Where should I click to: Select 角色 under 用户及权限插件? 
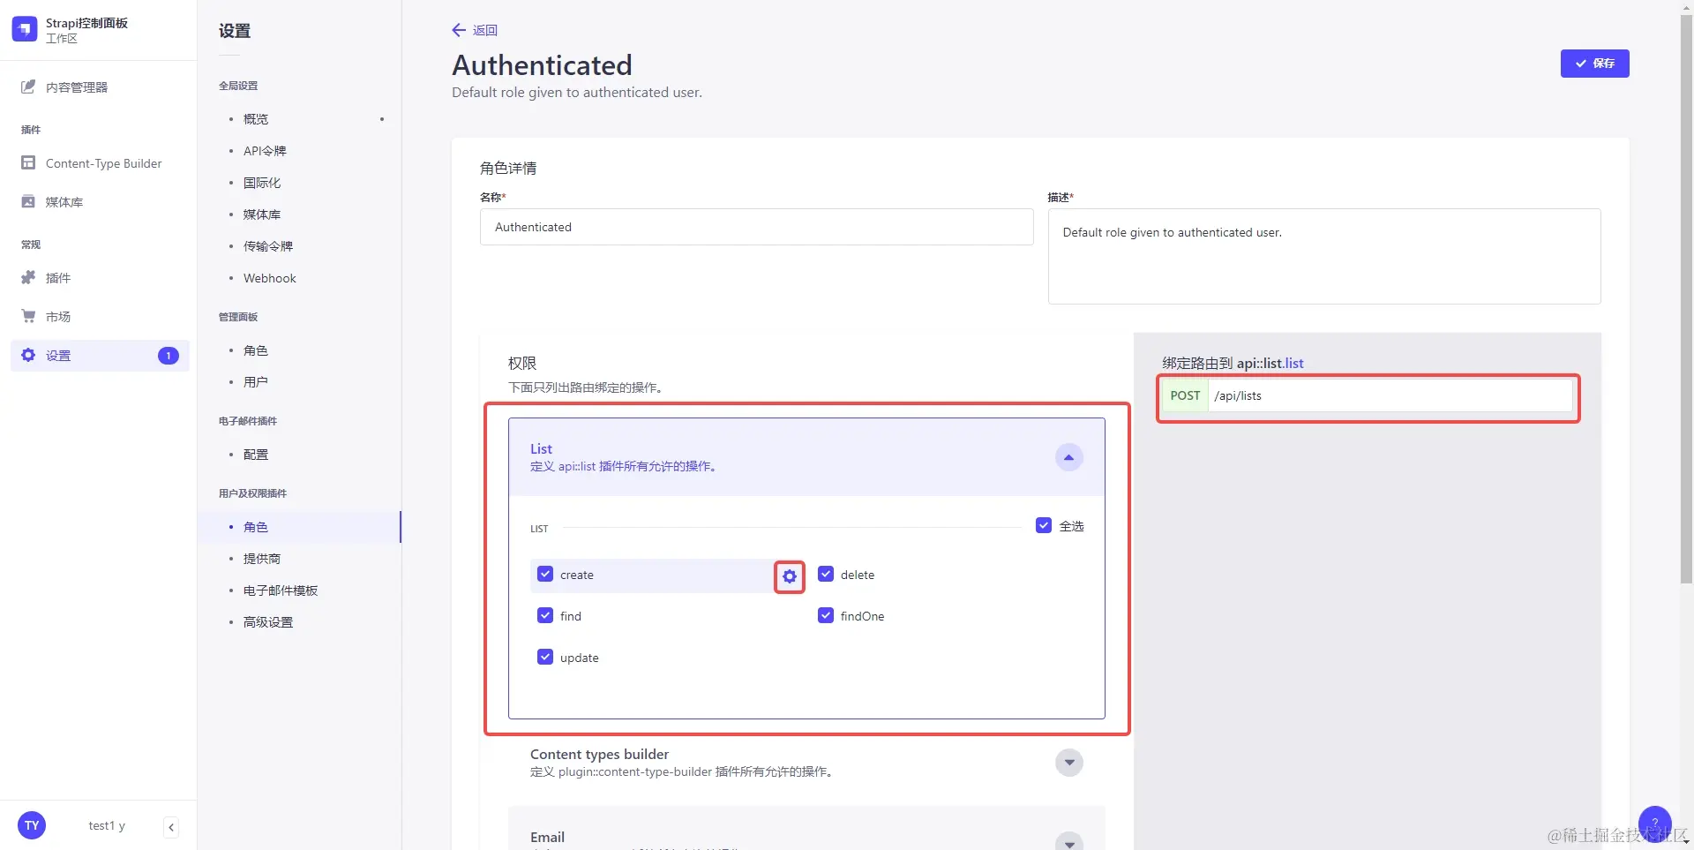pos(256,527)
